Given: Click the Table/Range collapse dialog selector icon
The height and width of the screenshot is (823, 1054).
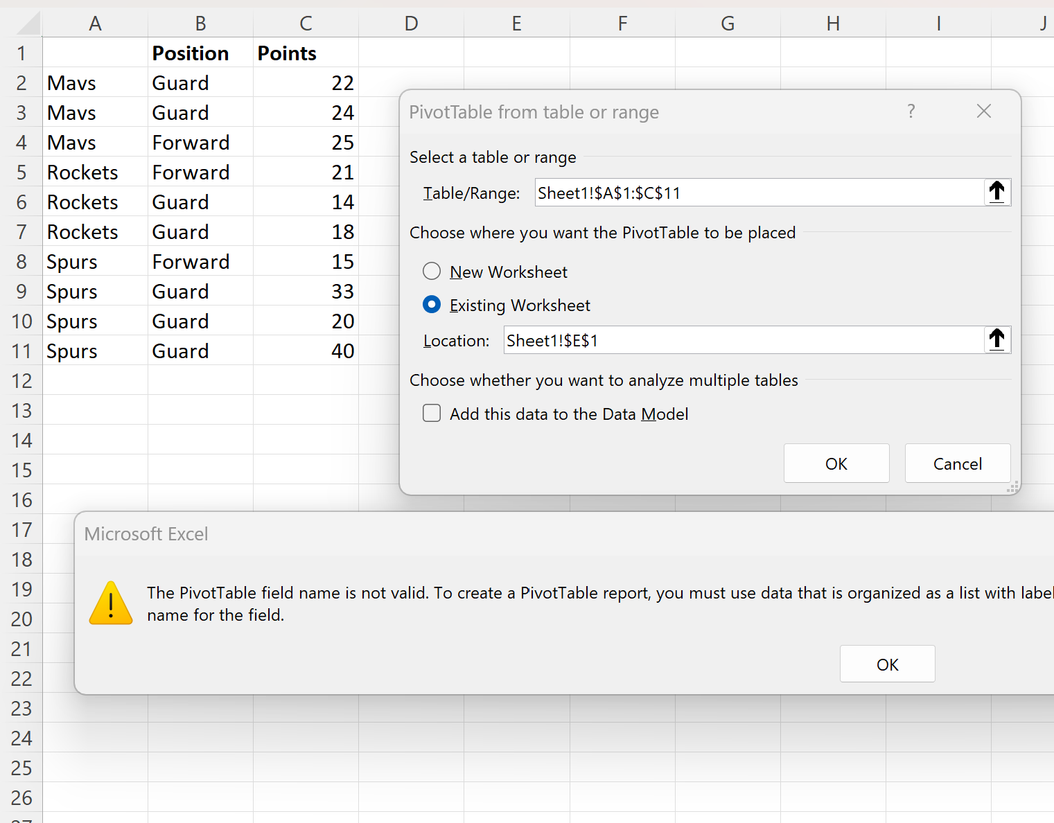Looking at the screenshot, I should point(997,192).
